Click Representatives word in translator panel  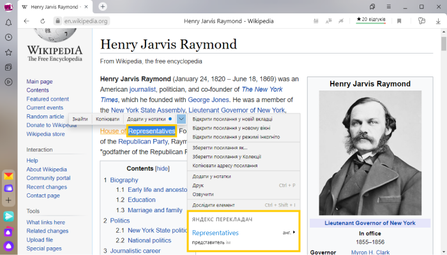tap(215, 233)
